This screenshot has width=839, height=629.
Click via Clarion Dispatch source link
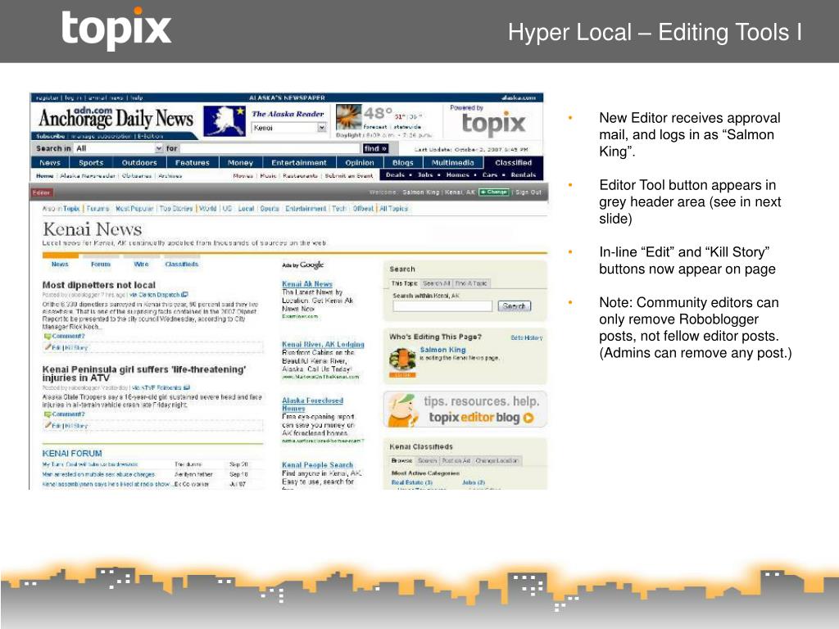click(x=158, y=295)
